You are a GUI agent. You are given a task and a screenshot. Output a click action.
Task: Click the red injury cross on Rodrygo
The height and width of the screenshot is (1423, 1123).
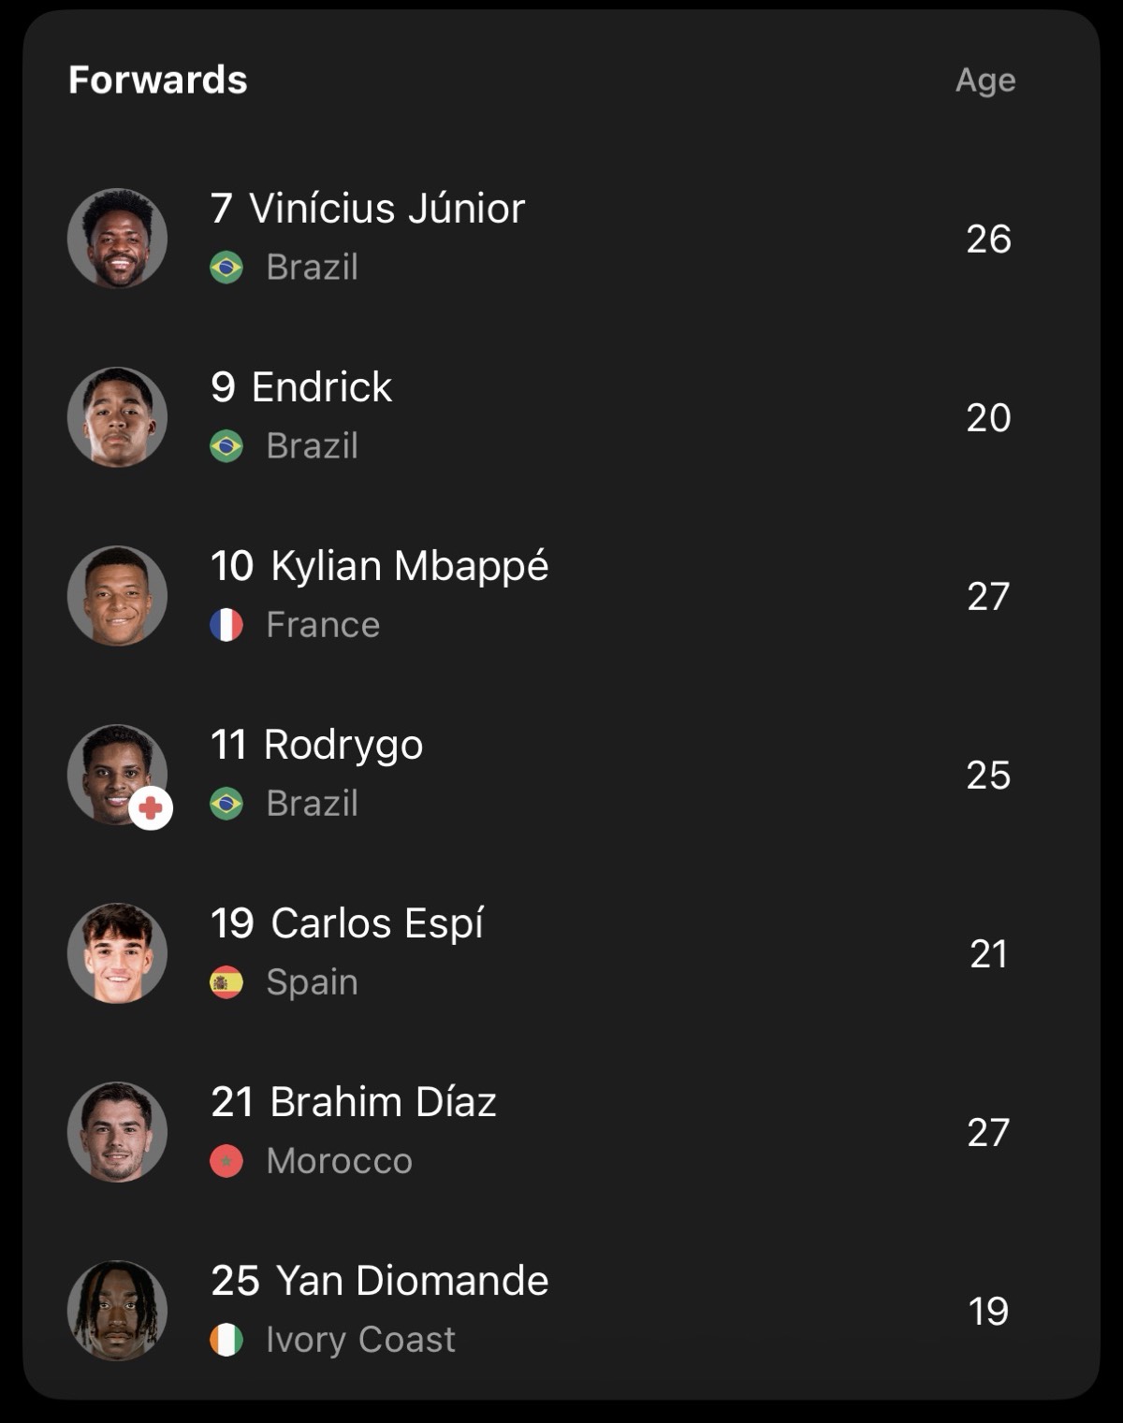coord(151,808)
